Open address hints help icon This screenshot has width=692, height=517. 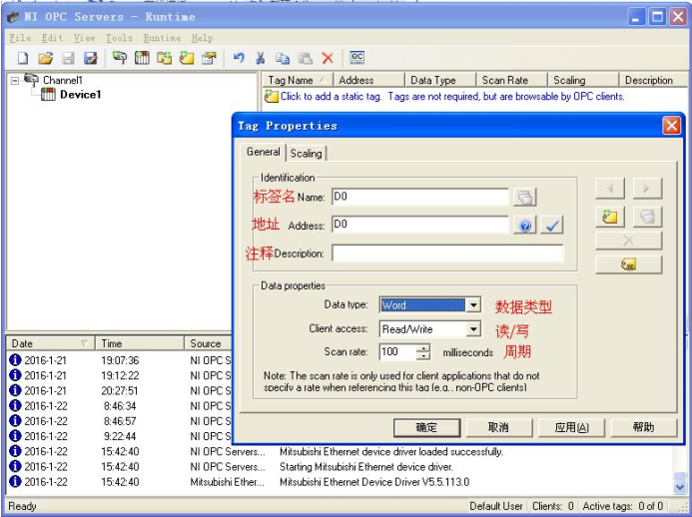[524, 226]
